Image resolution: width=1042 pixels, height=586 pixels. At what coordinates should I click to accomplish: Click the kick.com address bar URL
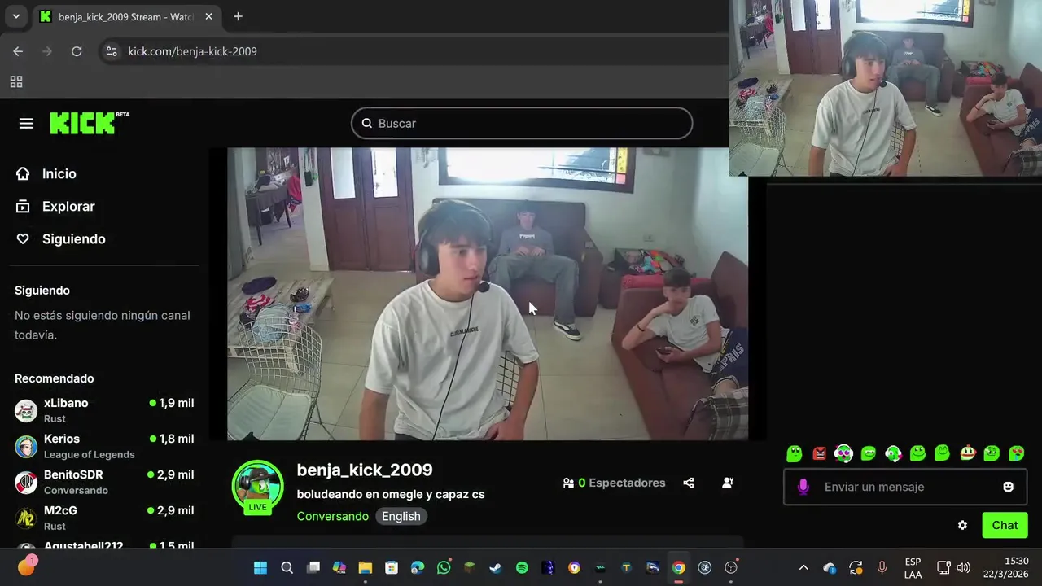click(192, 51)
